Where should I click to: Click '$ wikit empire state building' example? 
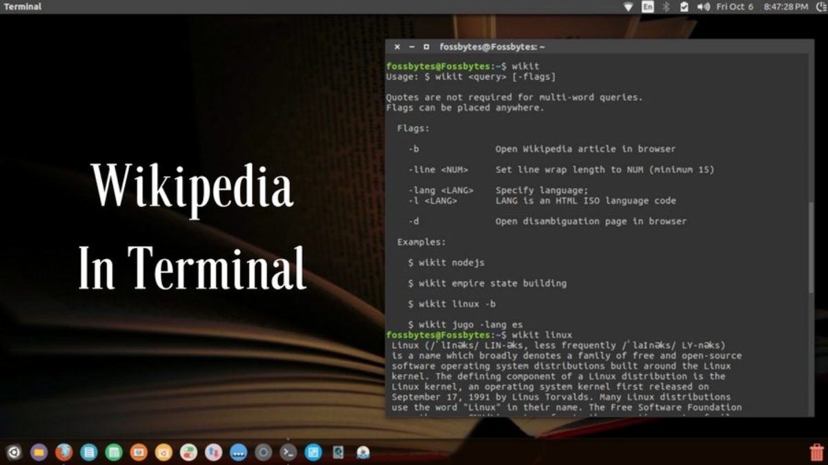click(x=487, y=283)
